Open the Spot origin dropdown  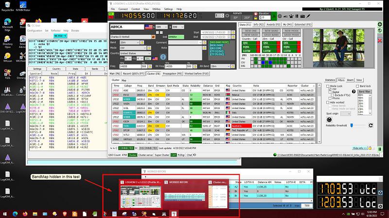(x=345, y=114)
